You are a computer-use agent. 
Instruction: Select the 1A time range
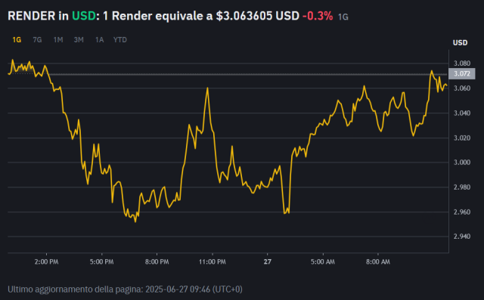point(99,40)
